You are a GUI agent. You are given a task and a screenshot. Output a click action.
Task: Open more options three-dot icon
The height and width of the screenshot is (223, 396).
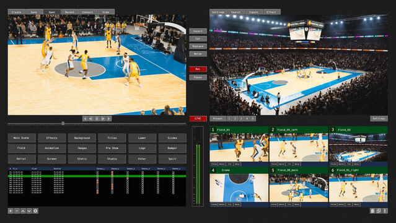(385, 211)
